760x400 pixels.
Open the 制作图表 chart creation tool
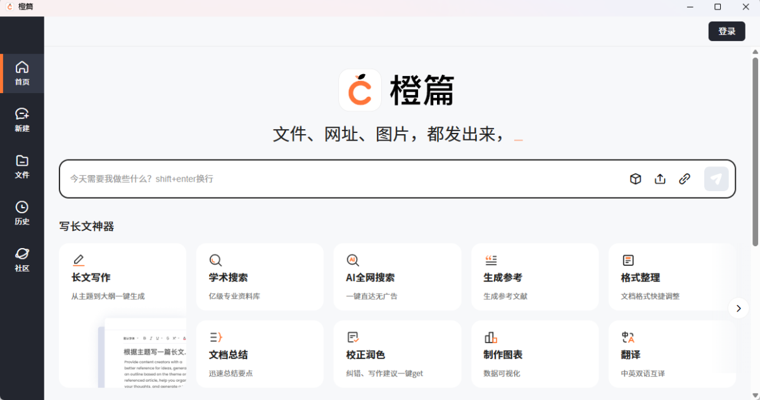click(535, 354)
